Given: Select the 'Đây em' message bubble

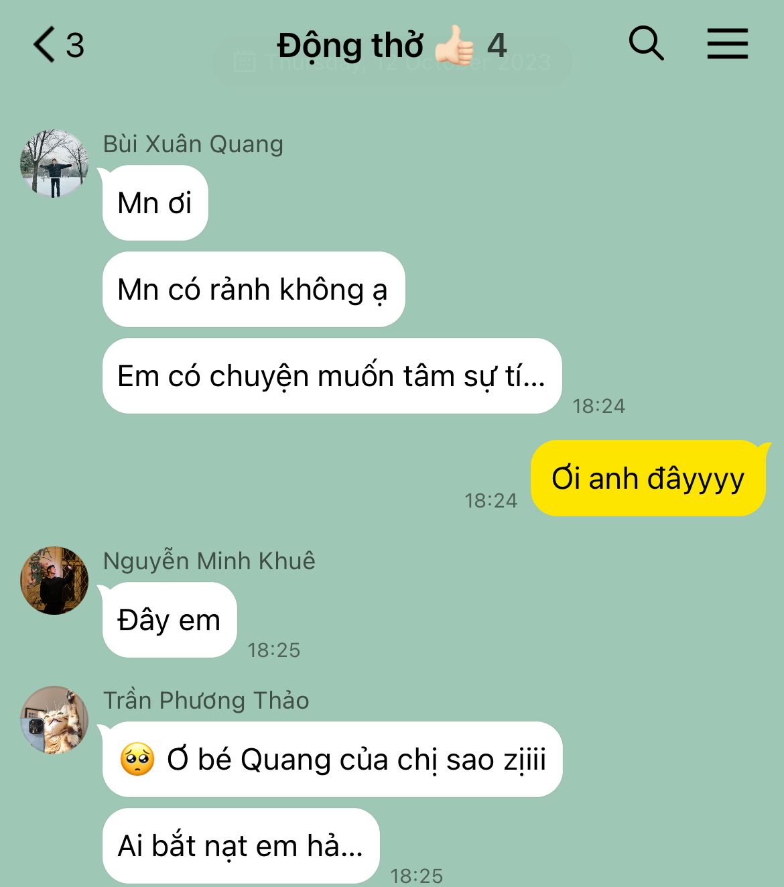Looking at the screenshot, I should pyautogui.click(x=170, y=620).
